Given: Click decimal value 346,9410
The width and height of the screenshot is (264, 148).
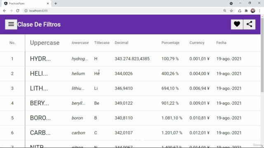Looking at the screenshot, I should point(124,88).
